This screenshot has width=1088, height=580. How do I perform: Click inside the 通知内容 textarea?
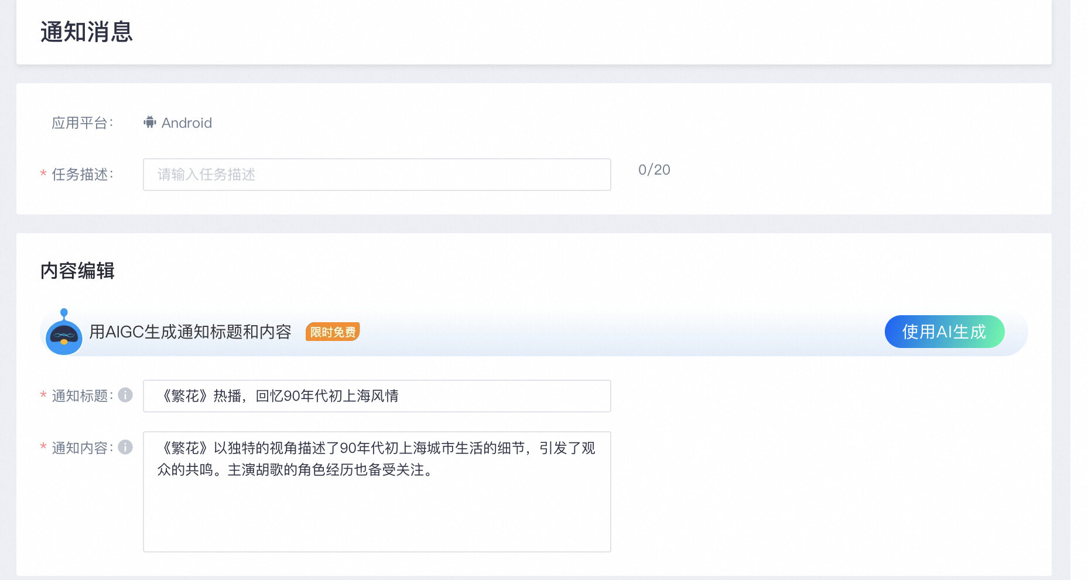377,492
